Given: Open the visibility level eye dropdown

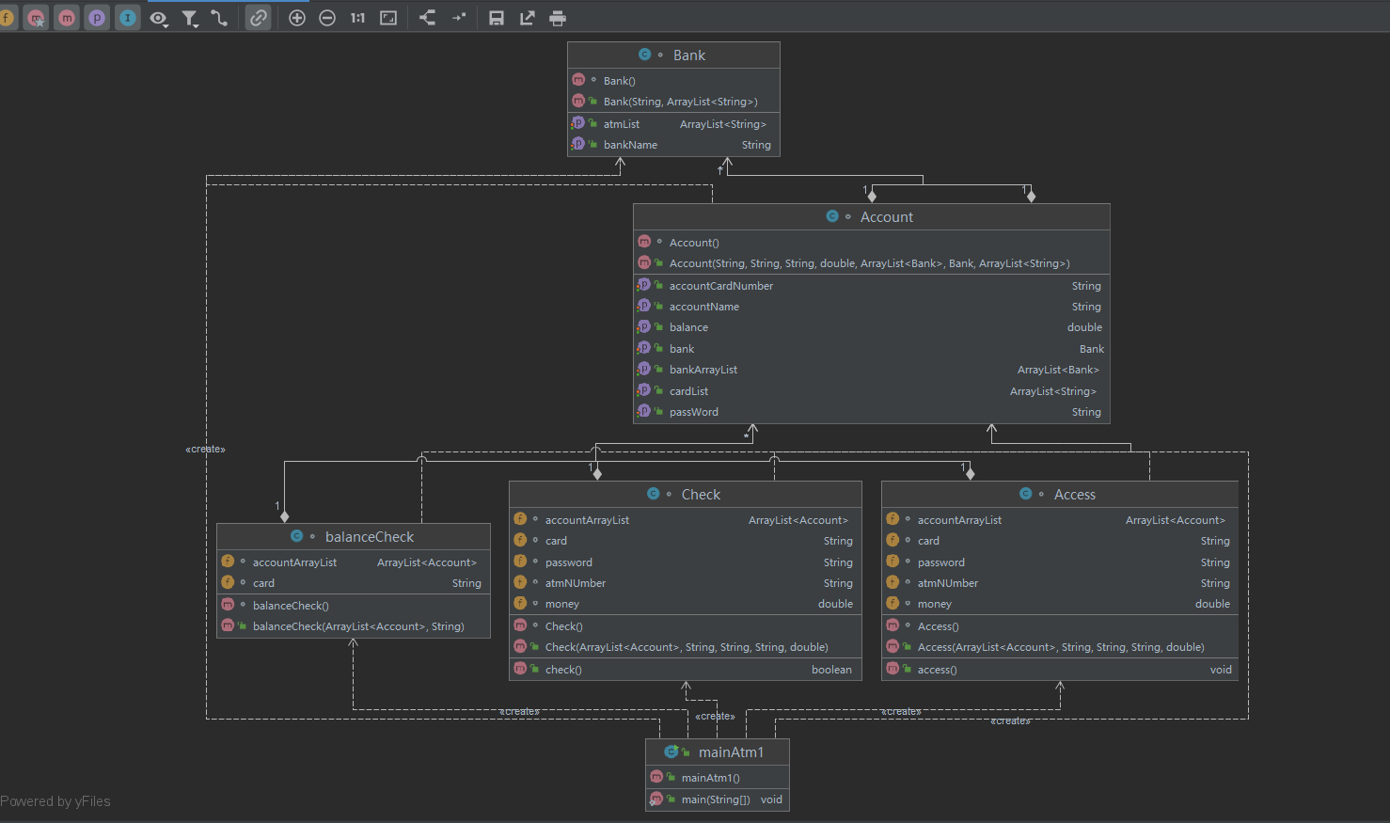Looking at the screenshot, I should (x=159, y=18).
